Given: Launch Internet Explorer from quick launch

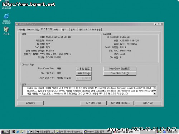Looking at the screenshot, I should coord(18,132).
